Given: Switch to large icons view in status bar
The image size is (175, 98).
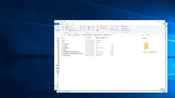Looking at the screenshot, I should pyautogui.click(x=164, y=89).
